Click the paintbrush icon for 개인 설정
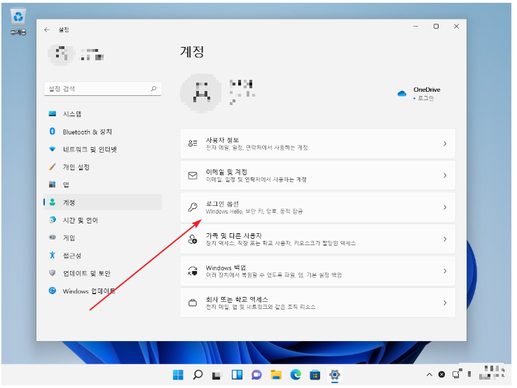Viewport: 517px width, 388px height. (52, 167)
